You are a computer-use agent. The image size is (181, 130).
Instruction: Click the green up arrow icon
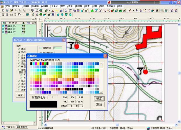[x=58, y=15]
